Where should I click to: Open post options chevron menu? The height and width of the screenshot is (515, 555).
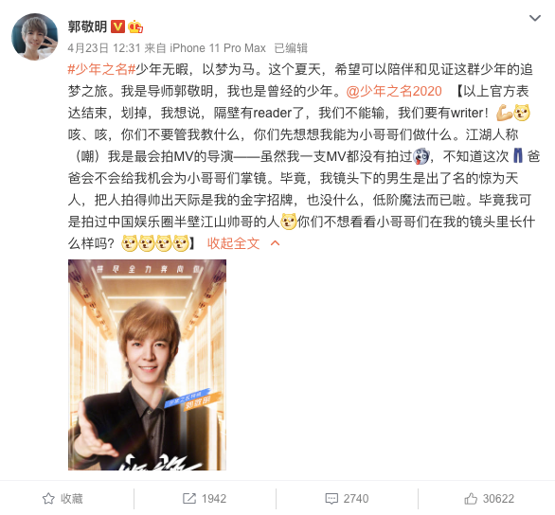click(534, 18)
